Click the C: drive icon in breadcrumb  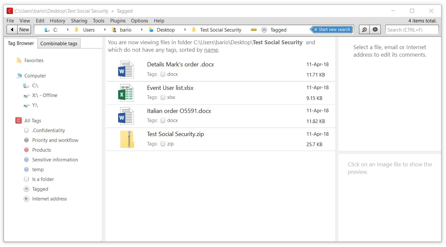(48, 30)
